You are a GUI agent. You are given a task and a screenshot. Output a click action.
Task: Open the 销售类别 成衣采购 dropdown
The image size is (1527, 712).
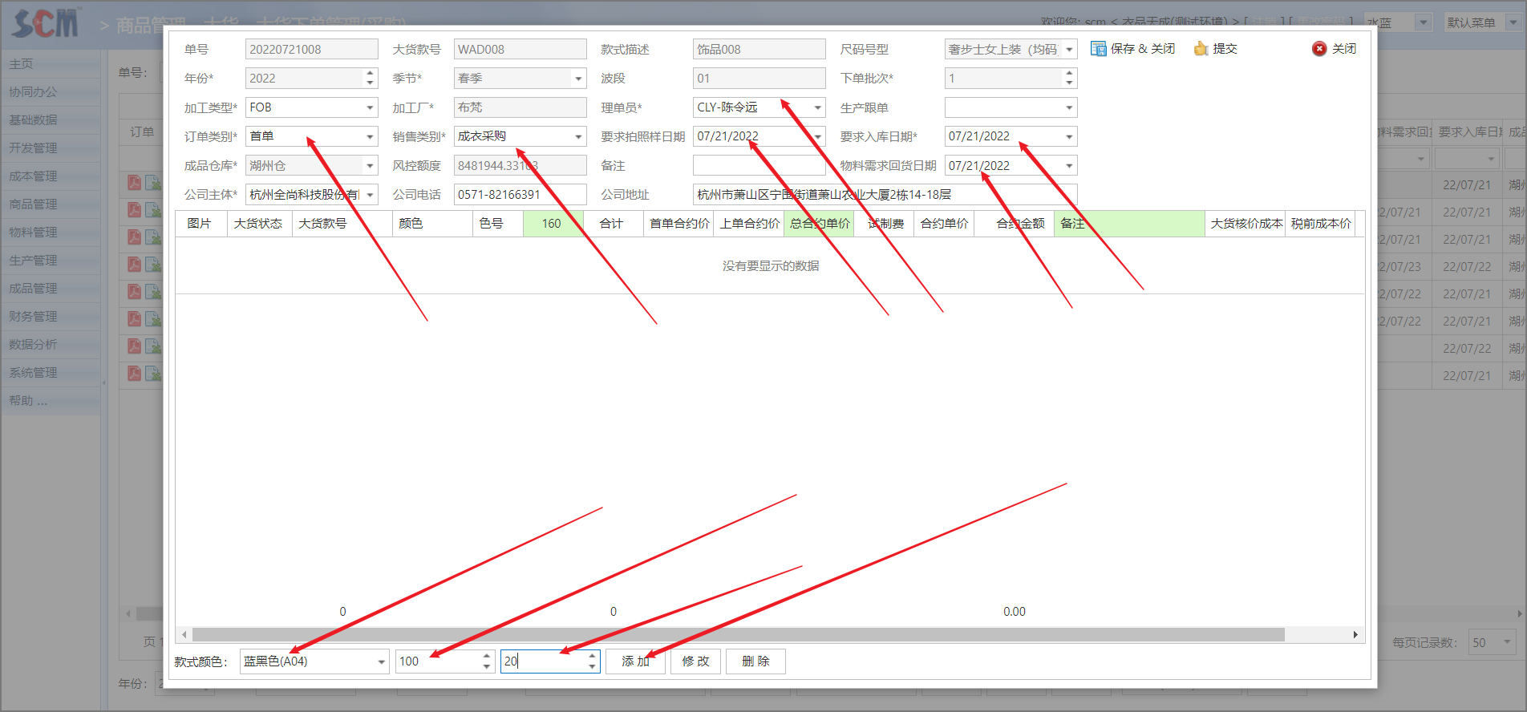point(578,137)
